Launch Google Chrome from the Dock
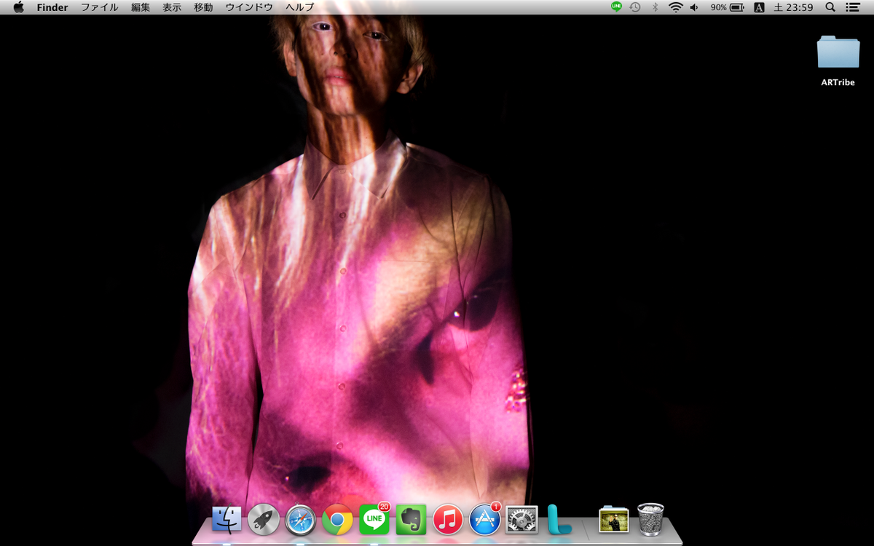Image resolution: width=874 pixels, height=546 pixels. [x=337, y=520]
